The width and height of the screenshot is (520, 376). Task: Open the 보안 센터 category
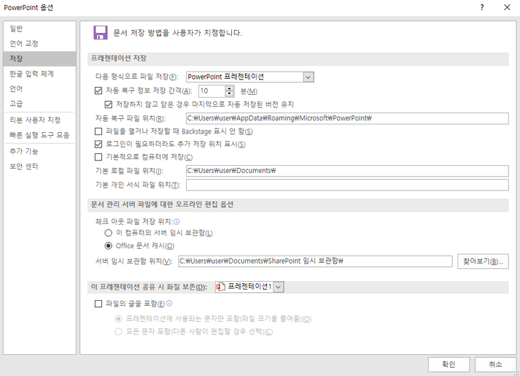click(39, 166)
